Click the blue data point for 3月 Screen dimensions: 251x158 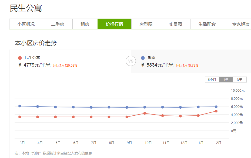(20, 106)
